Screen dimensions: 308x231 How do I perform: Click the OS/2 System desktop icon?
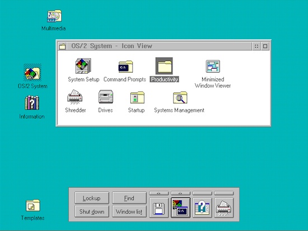32,73
